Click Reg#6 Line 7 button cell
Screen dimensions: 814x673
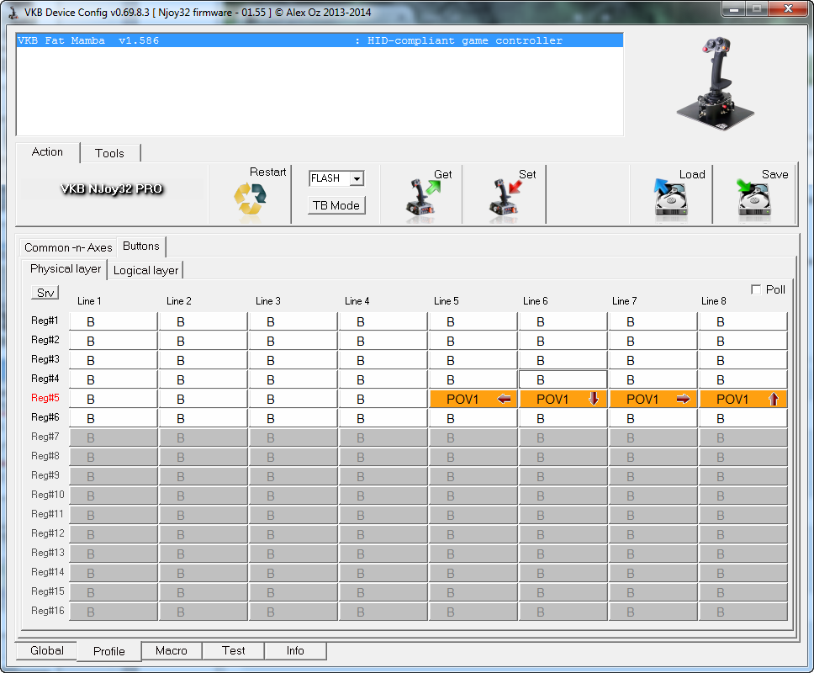click(653, 419)
